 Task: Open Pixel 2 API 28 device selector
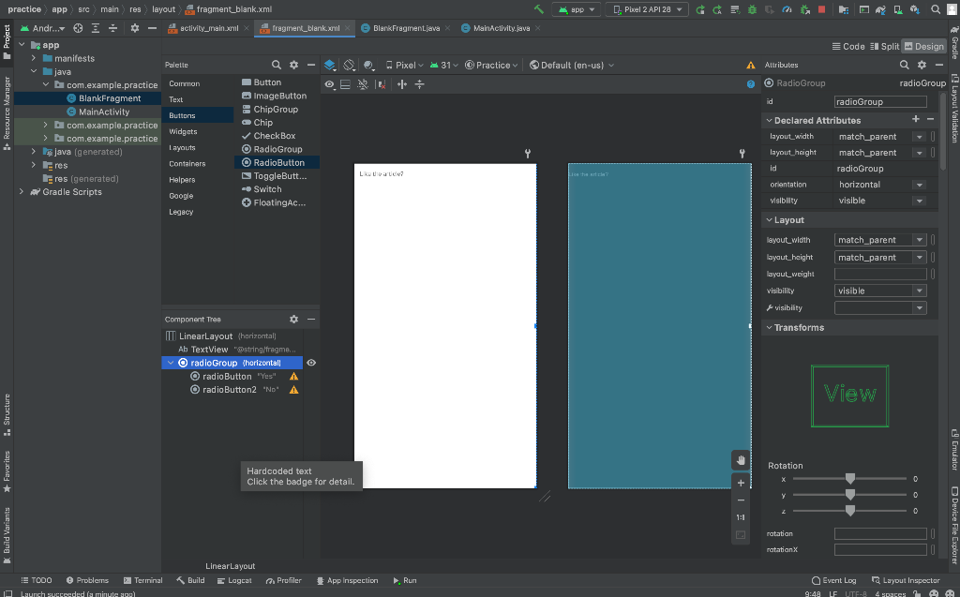[x=647, y=9]
